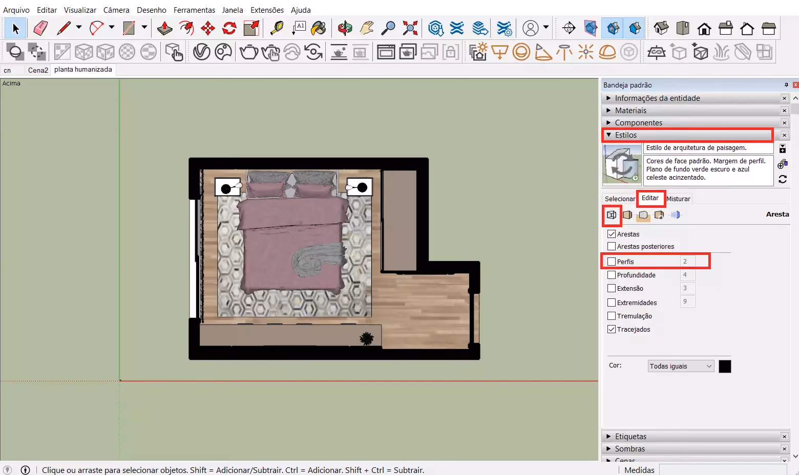Click update style with changes icon
799x475 pixels.
(783, 179)
